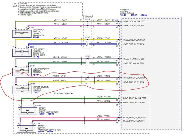Click wire label RR133 GY-BN
The image size is (184, 136).
(103, 101)
